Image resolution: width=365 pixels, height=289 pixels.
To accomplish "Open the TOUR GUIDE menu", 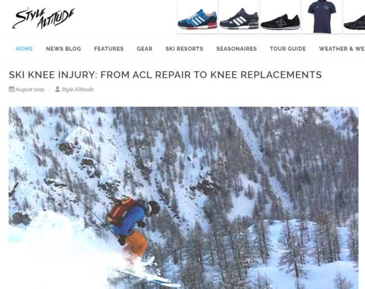I will coord(288,49).
